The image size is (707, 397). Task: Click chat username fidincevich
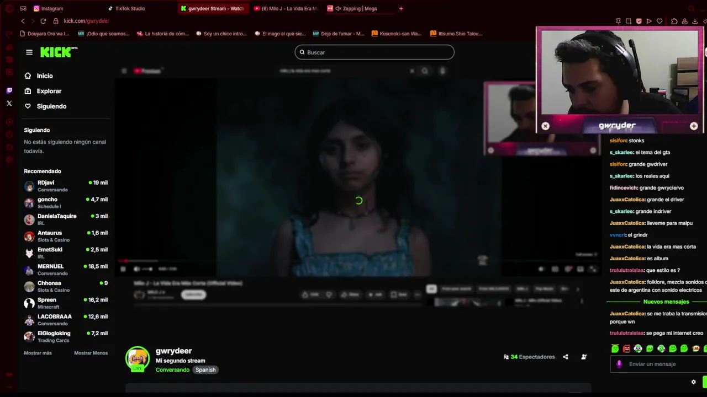point(623,187)
